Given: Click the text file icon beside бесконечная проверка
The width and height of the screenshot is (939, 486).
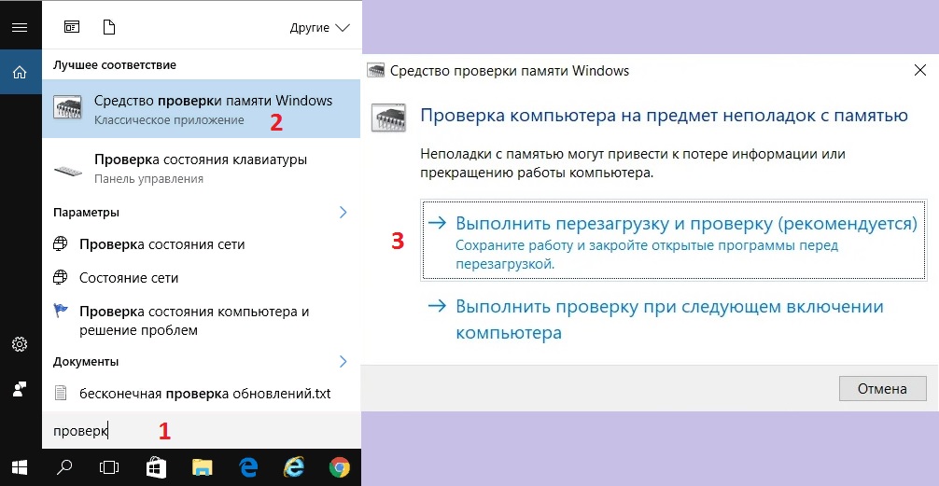Looking at the screenshot, I should coord(60,394).
